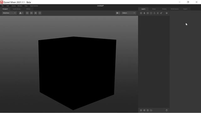Switch to the Export tab
Image resolution: width=201 pixels, height=113 pixels.
(185, 9)
